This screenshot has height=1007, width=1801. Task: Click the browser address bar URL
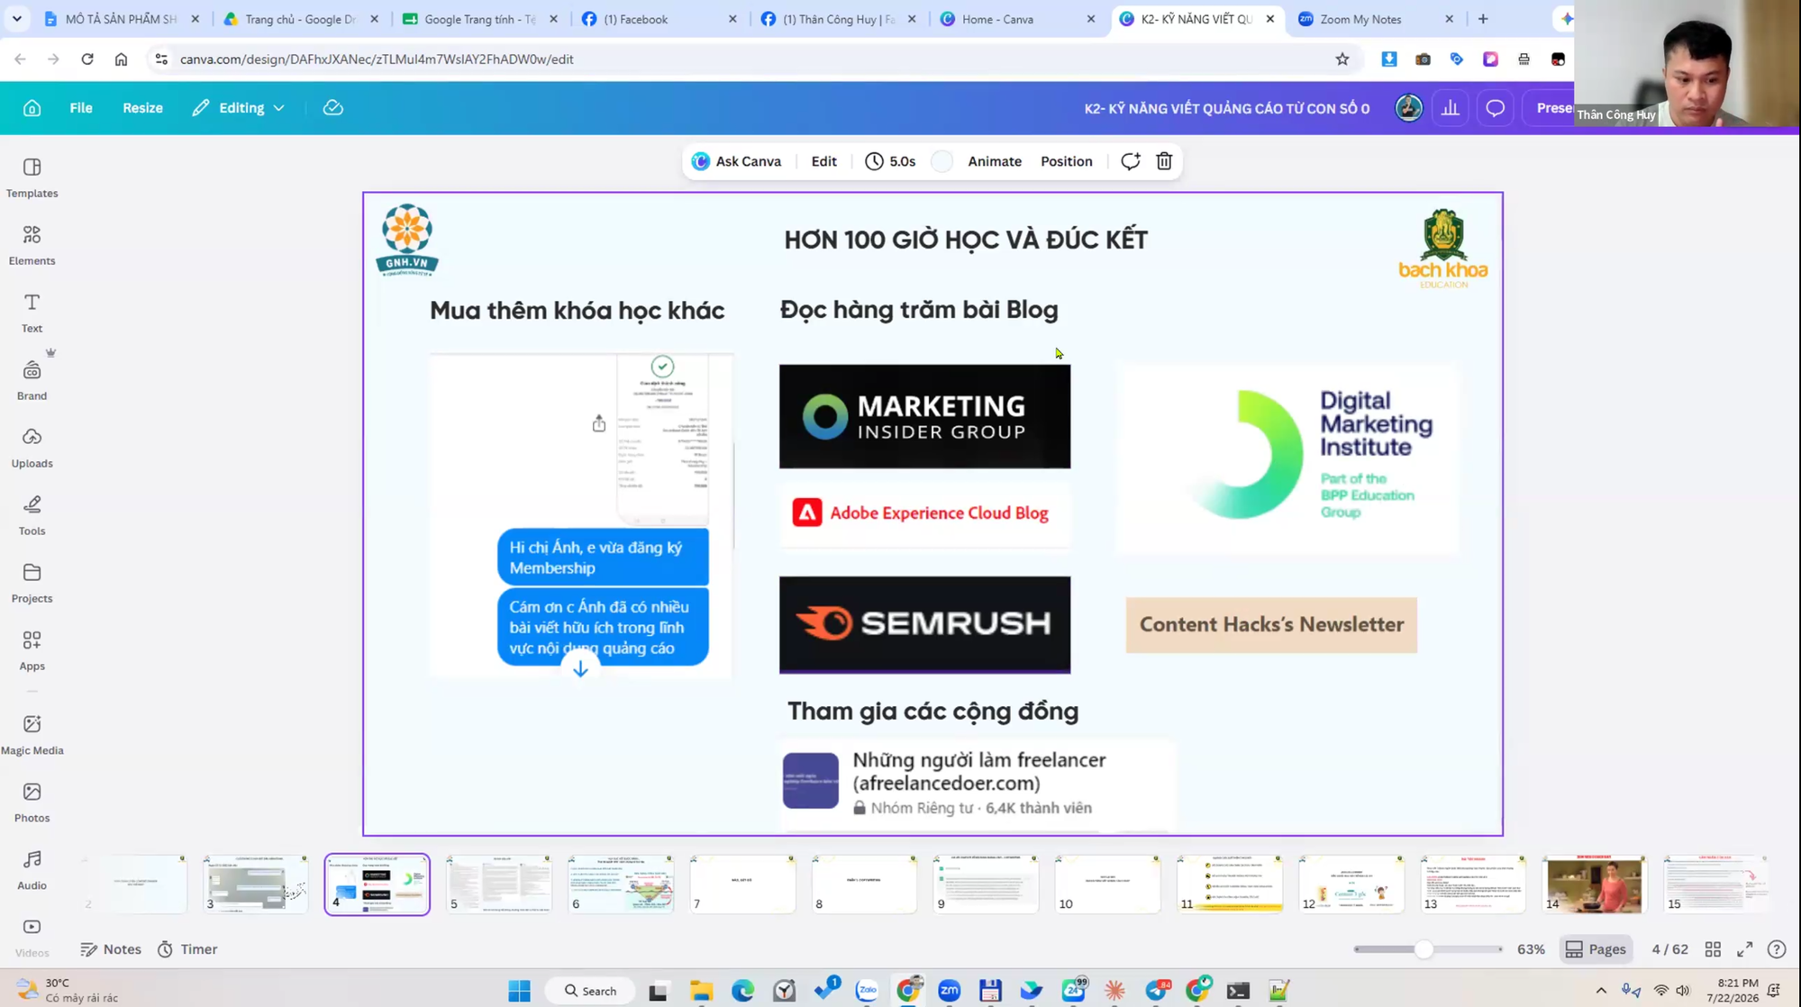point(377,59)
